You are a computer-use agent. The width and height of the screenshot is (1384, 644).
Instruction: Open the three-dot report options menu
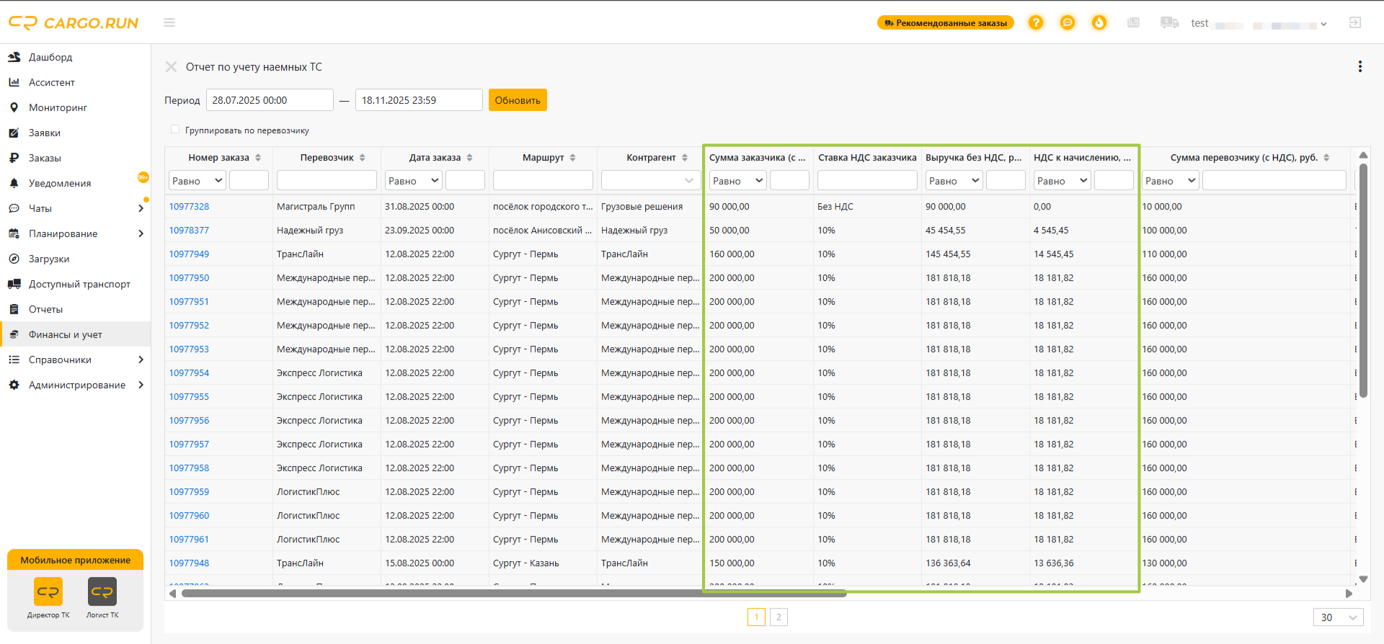tap(1360, 66)
